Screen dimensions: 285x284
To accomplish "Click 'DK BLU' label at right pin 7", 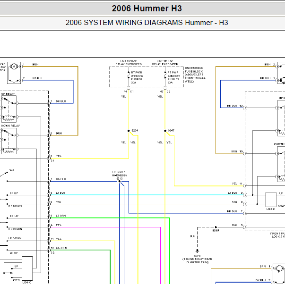I will [232, 211].
